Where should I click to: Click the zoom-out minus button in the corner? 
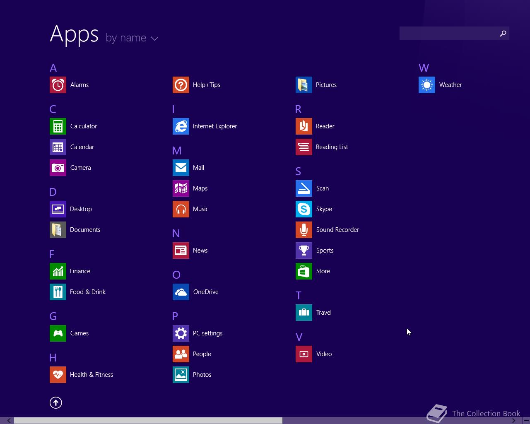(x=526, y=421)
